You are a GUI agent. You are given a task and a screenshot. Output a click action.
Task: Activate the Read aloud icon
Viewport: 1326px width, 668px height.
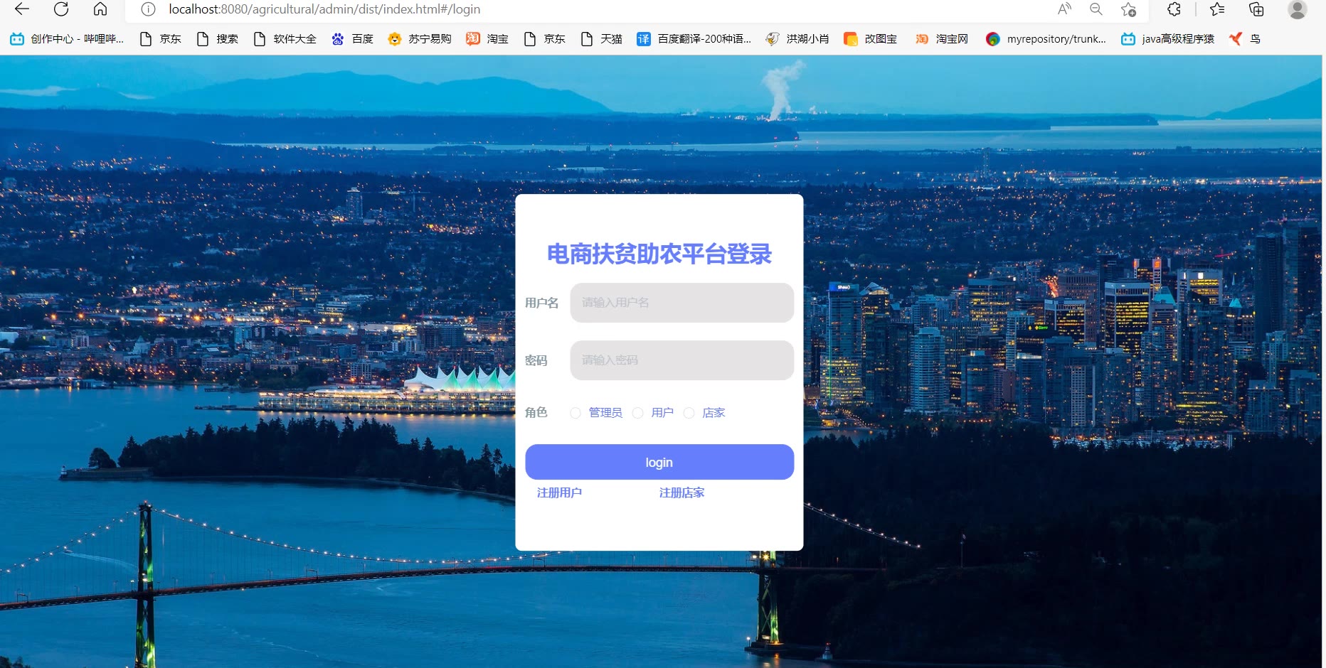coord(1064,9)
